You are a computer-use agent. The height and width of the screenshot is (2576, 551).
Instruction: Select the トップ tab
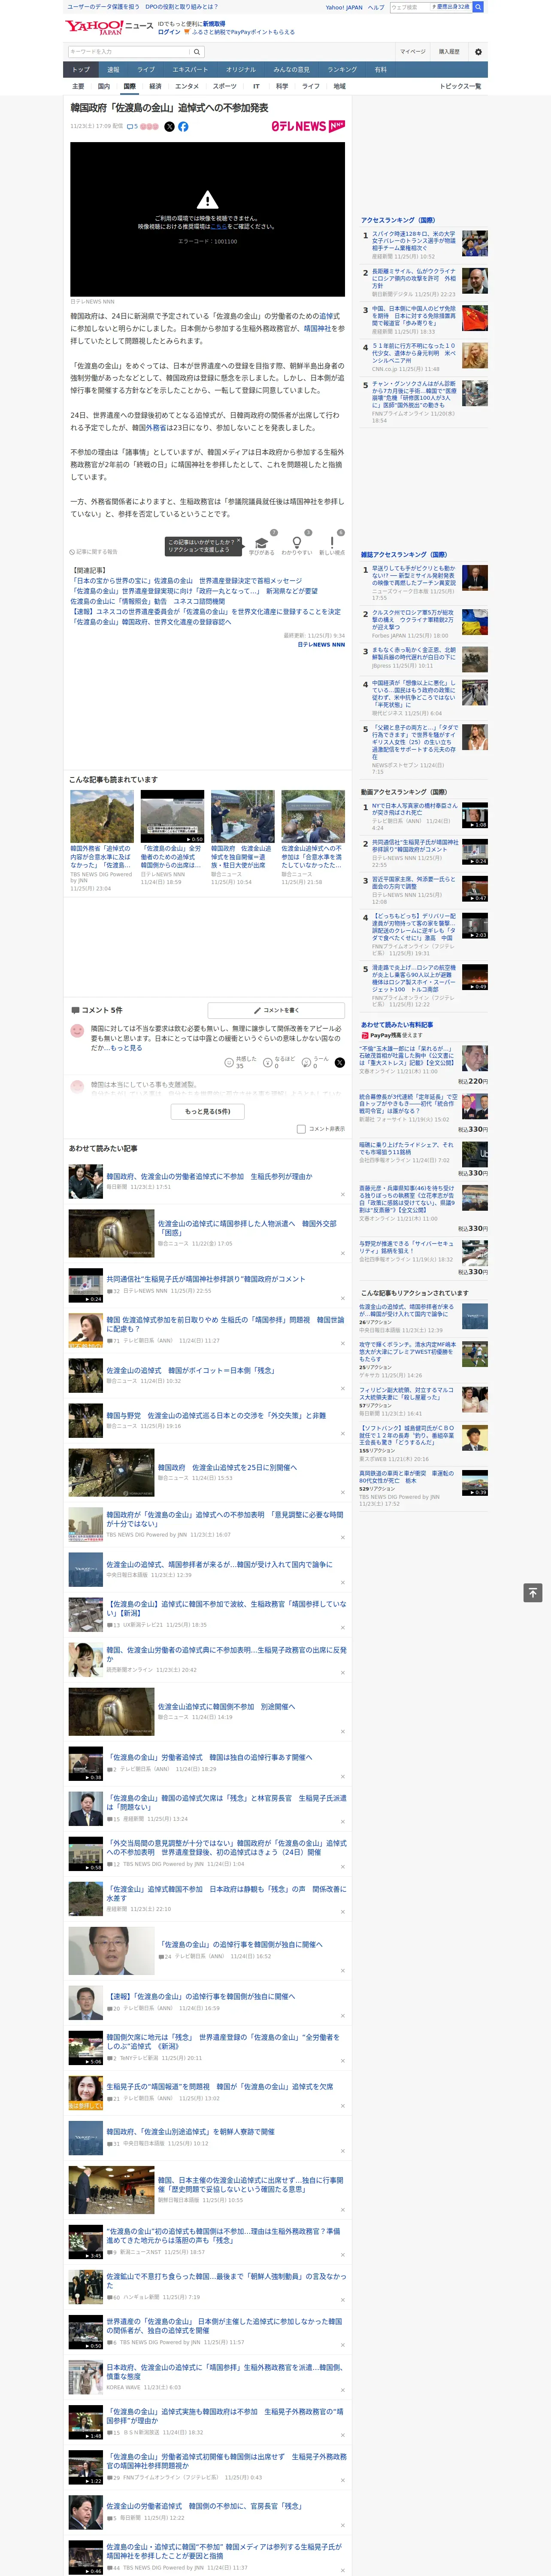tap(81, 69)
